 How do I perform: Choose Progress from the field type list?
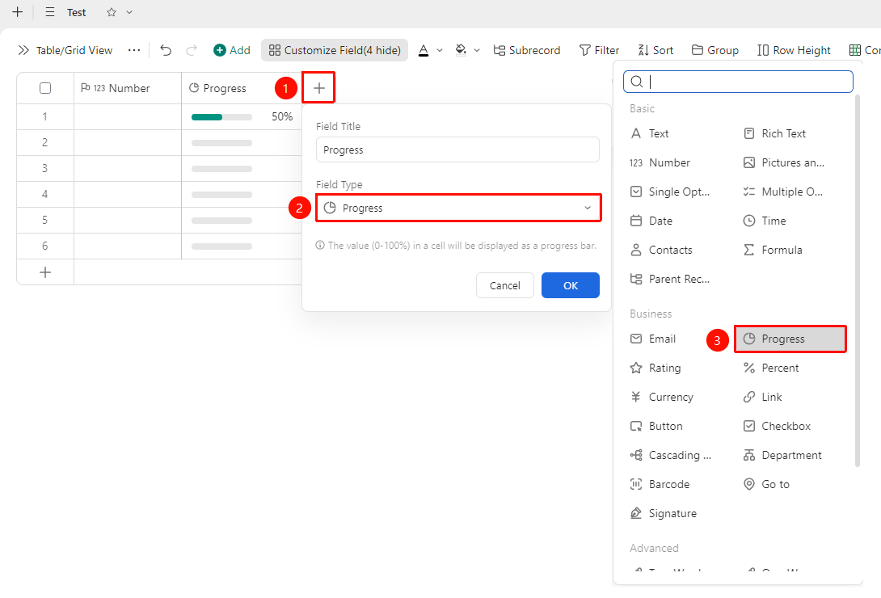pyautogui.click(x=790, y=339)
